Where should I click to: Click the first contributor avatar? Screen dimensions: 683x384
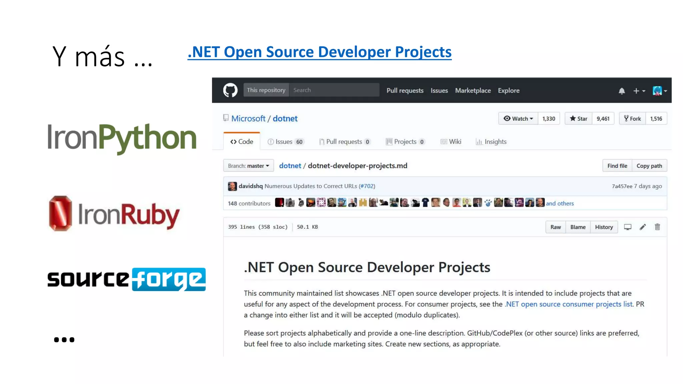point(279,203)
